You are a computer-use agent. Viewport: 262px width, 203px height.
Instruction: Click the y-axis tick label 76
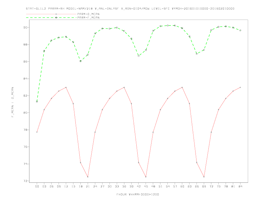(x=25, y=147)
